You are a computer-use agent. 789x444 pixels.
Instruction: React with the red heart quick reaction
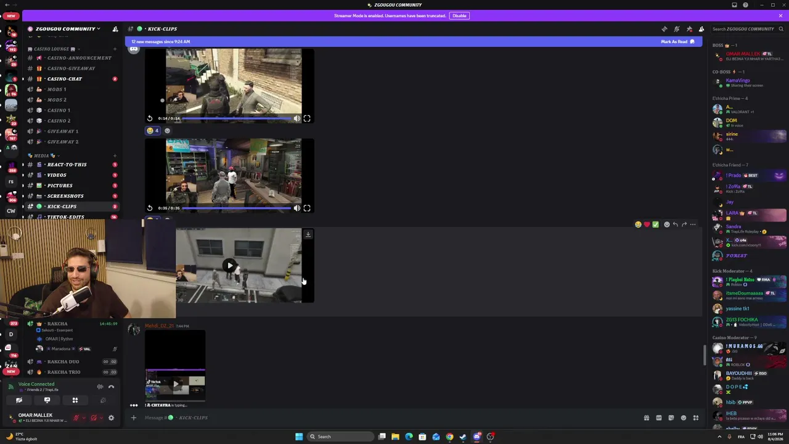[x=647, y=224]
